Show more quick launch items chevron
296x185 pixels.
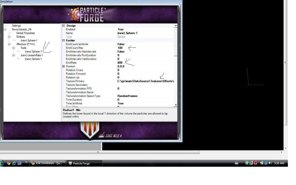(26, 162)
